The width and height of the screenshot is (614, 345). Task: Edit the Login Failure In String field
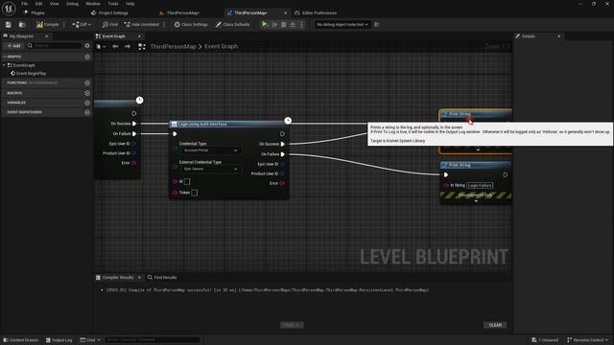480,185
